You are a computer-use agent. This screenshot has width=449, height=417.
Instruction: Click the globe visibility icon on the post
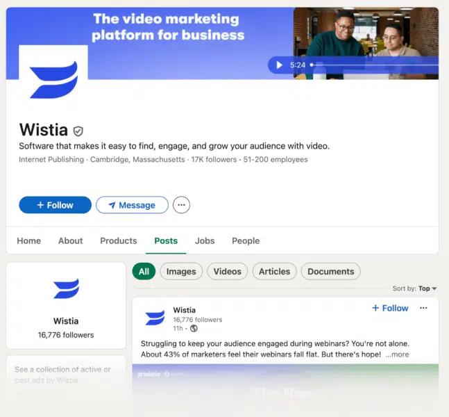coord(194,328)
